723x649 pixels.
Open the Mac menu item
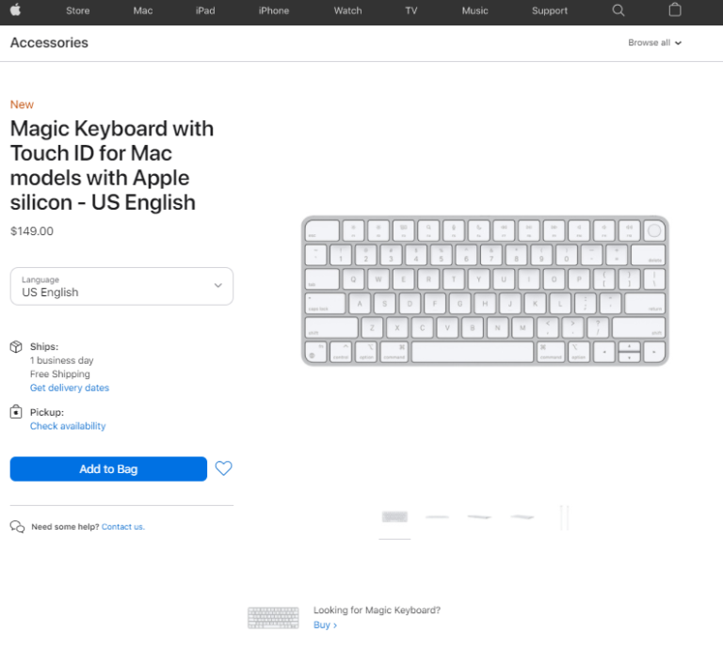pyautogui.click(x=143, y=11)
